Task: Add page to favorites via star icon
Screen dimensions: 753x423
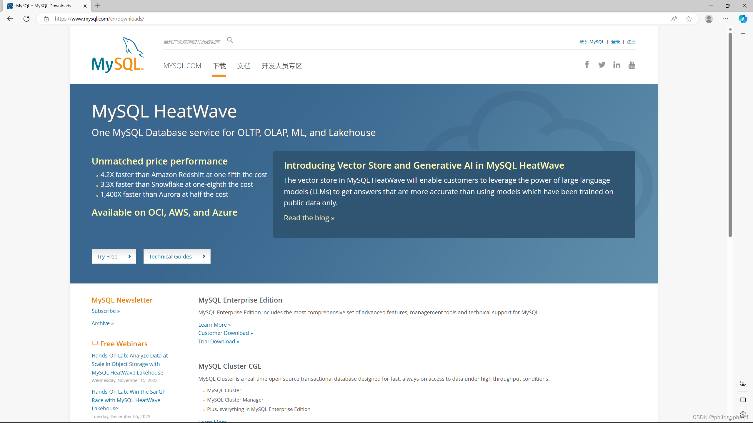Action: [689, 19]
